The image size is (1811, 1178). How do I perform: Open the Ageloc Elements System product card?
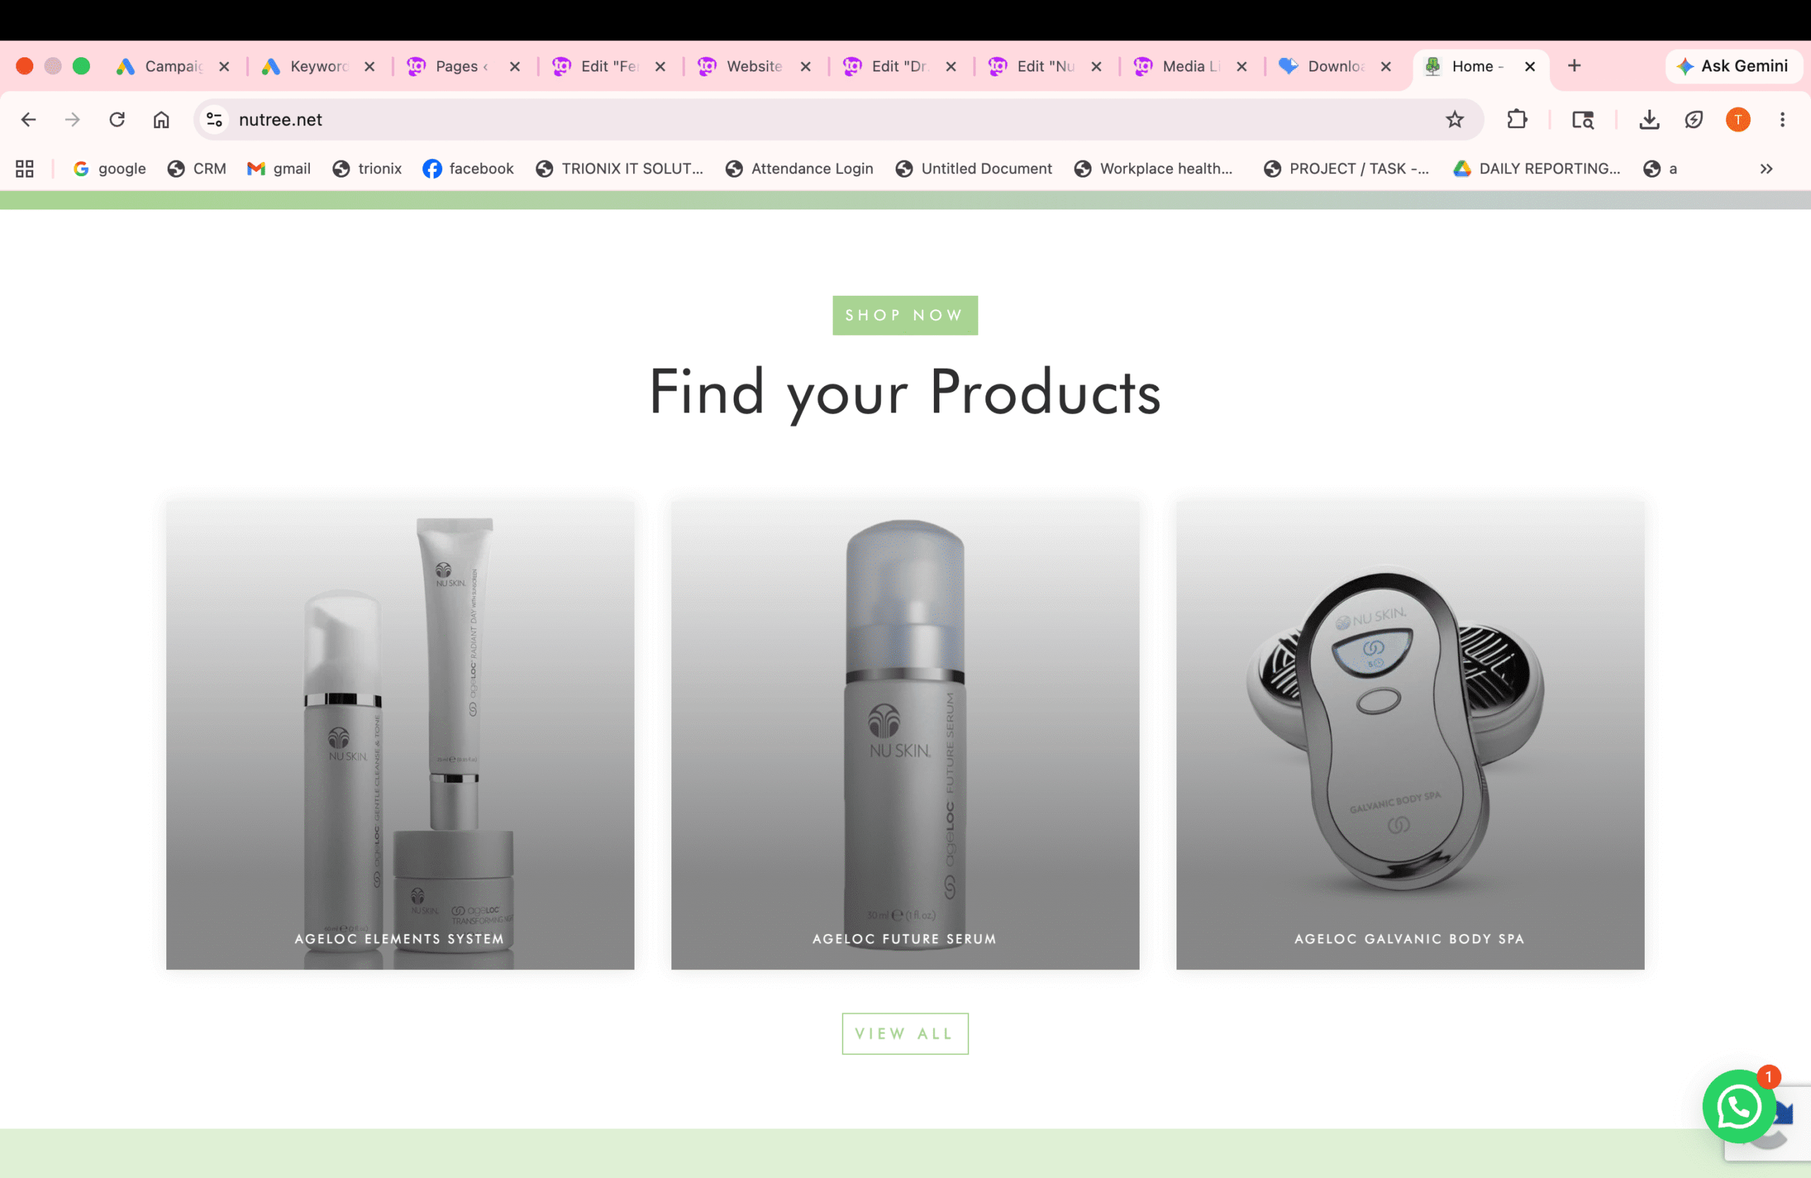400,735
